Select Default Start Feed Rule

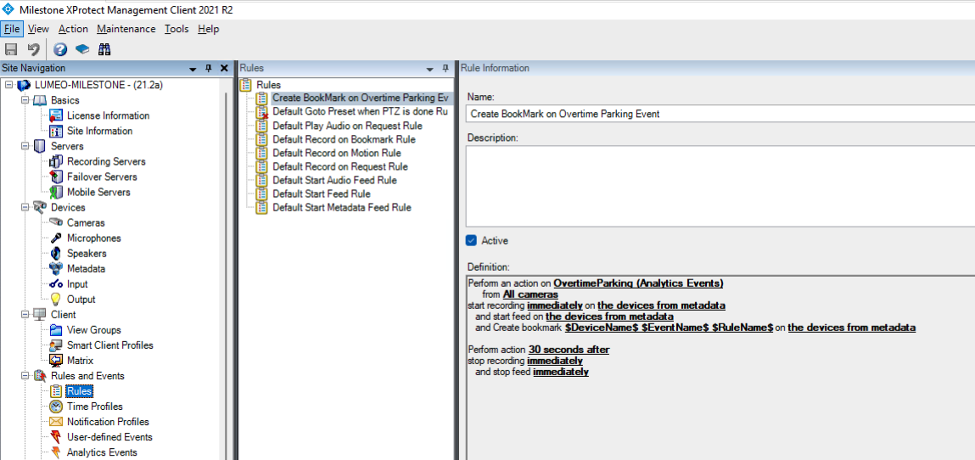pyautogui.click(x=321, y=194)
